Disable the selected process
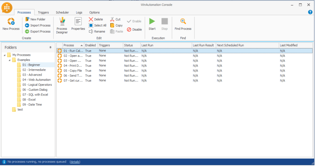Screen dimensions: 315x166 click(135, 30)
